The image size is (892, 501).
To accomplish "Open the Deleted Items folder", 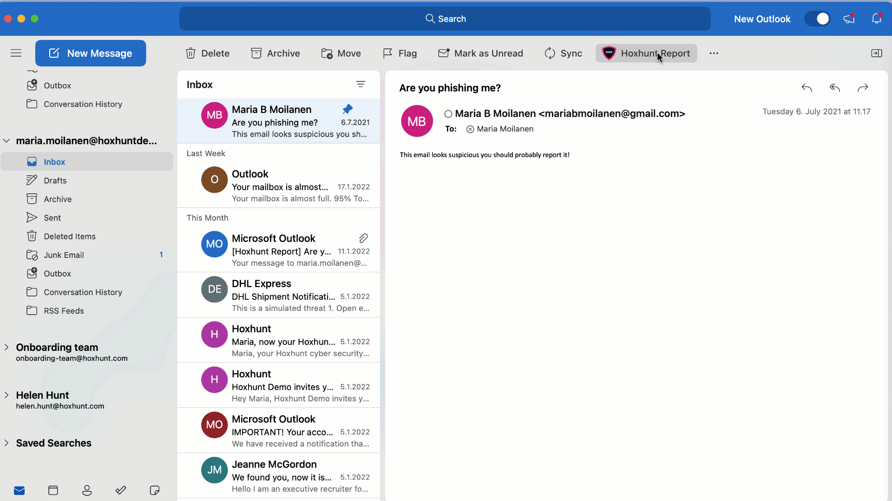I will click(x=87, y=236).
